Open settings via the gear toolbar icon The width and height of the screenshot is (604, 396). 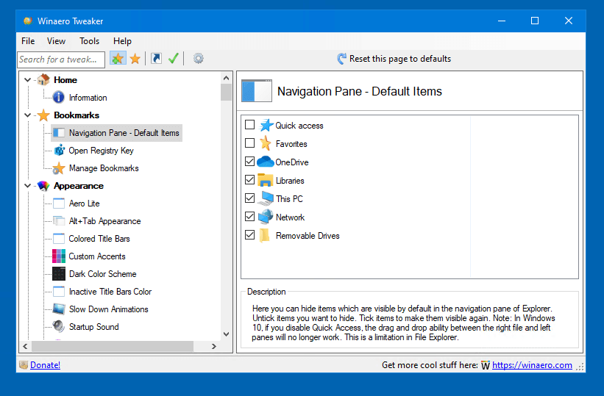pyautogui.click(x=199, y=59)
